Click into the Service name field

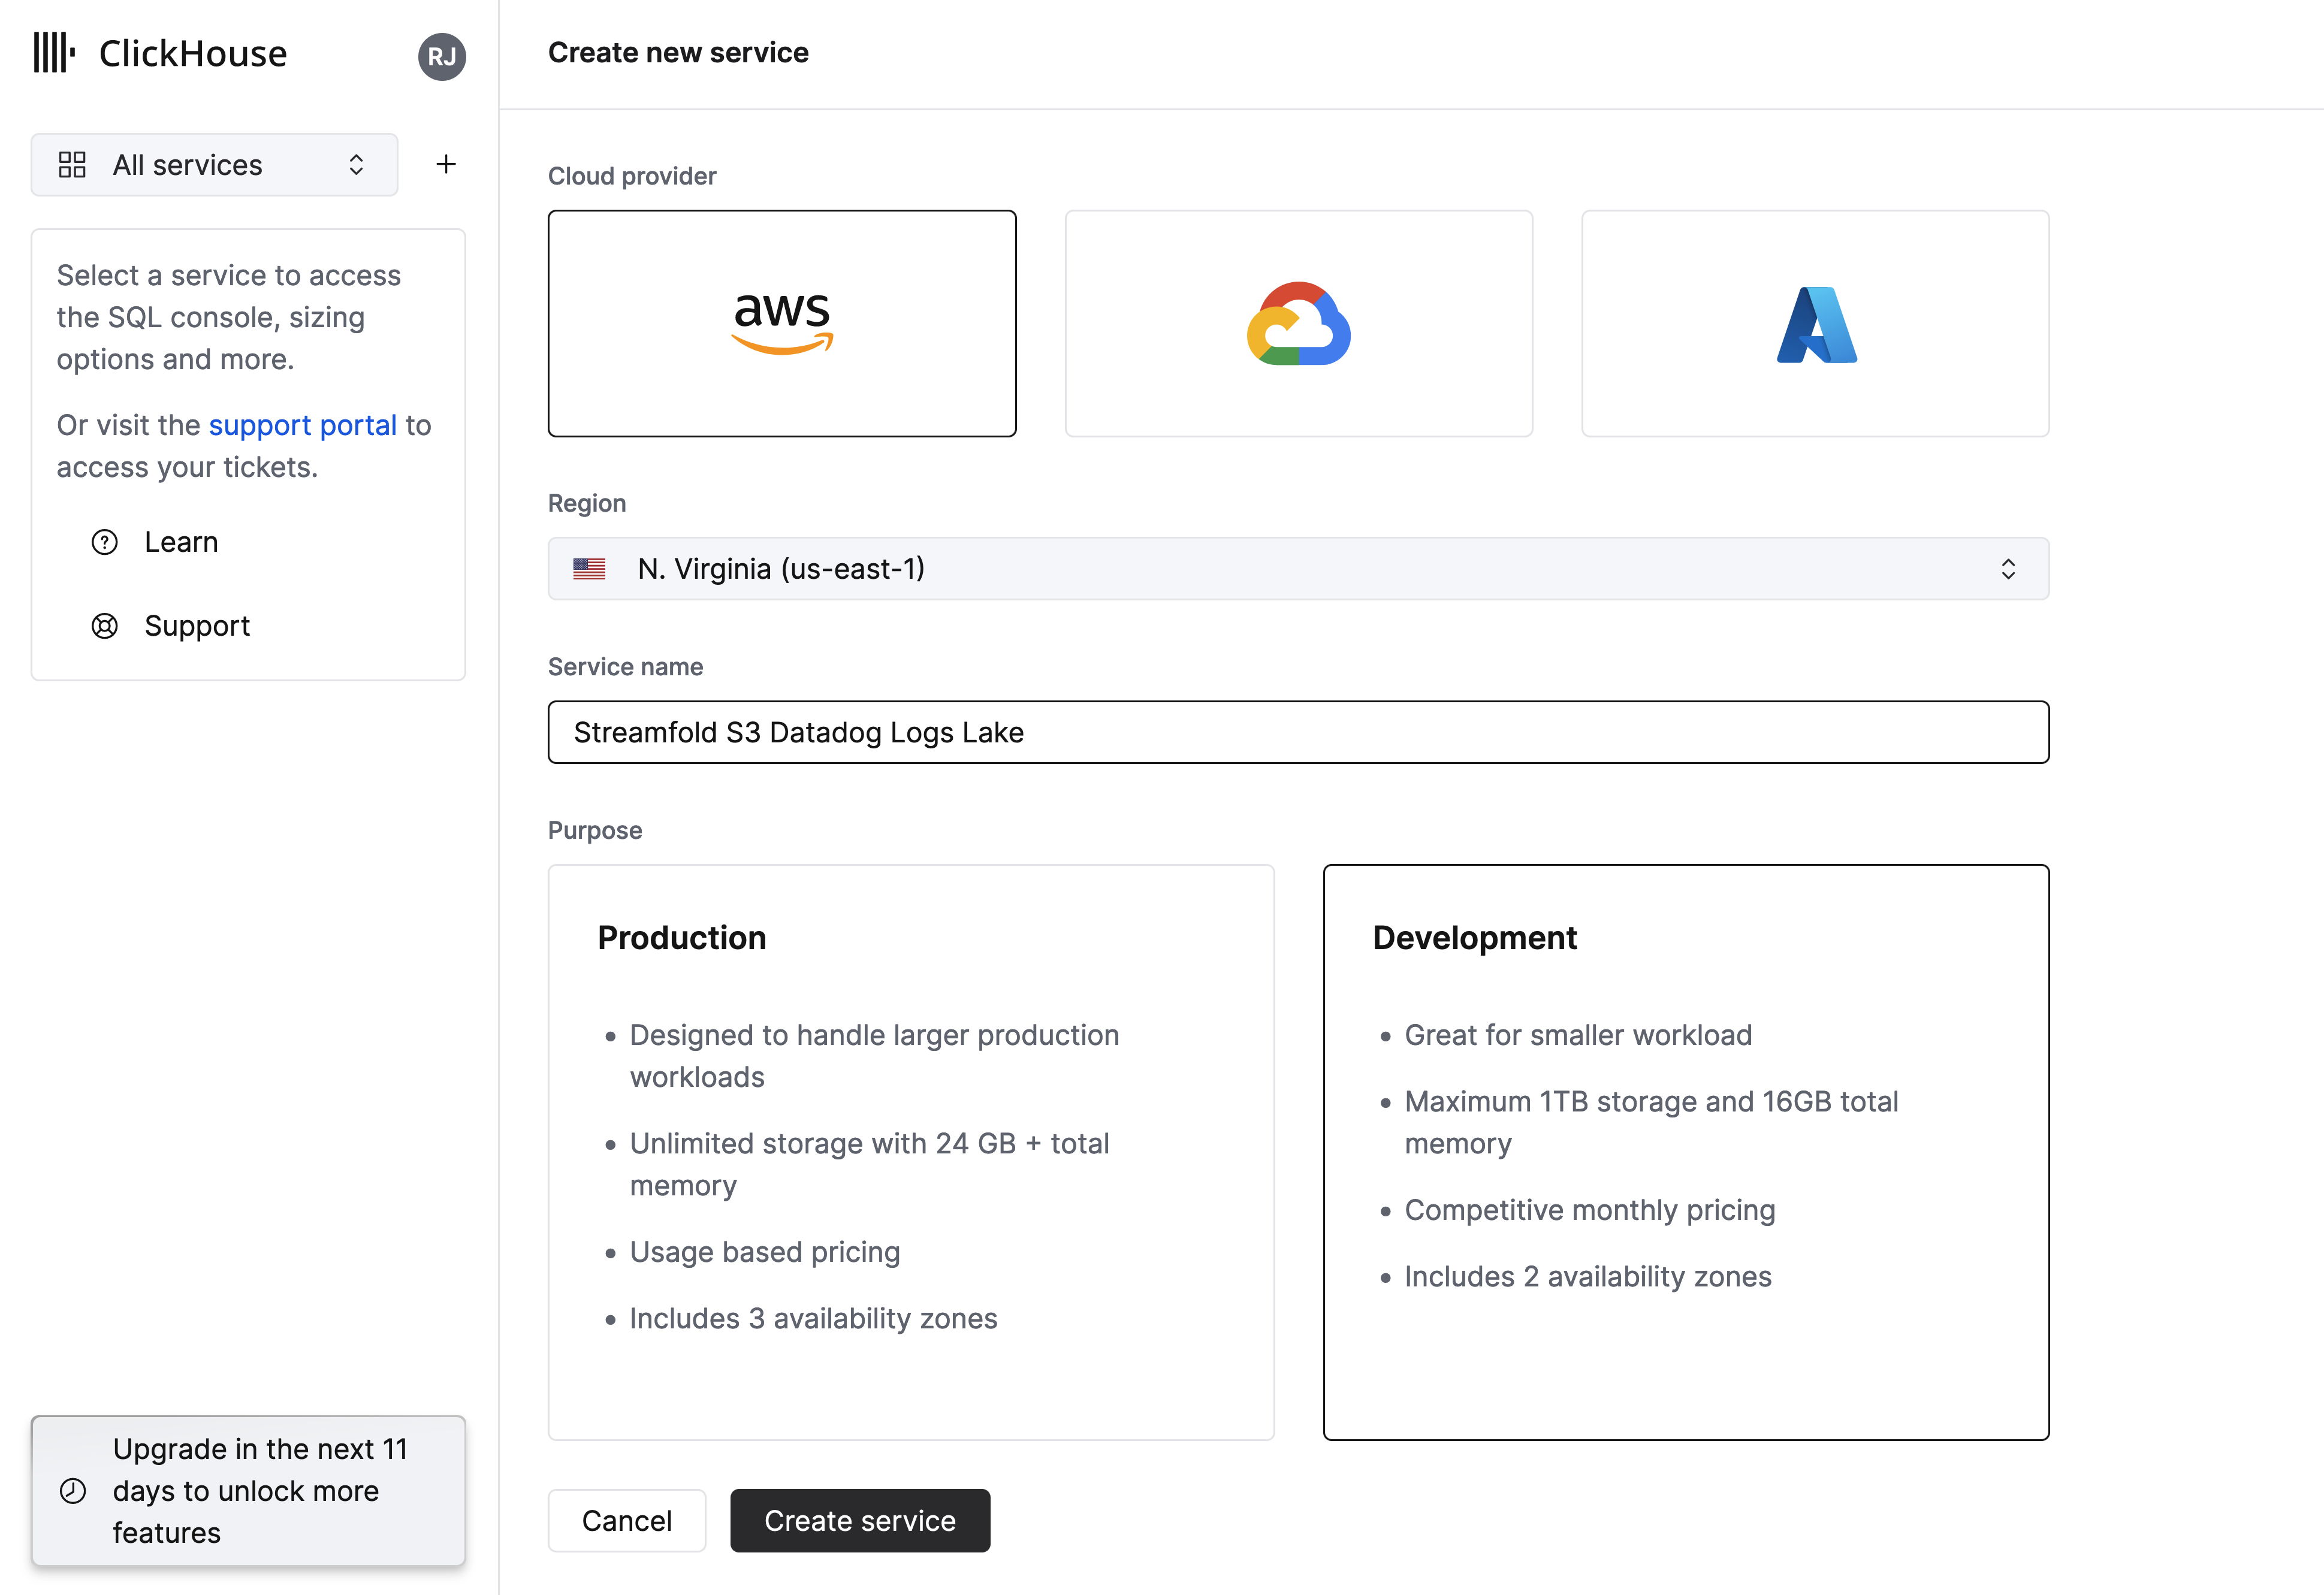1298,732
